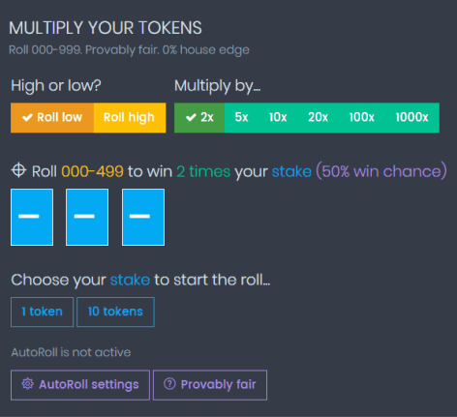This screenshot has width=457, height=417.
Task: Click the checkmark icon on 2x
Action: click(x=191, y=117)
